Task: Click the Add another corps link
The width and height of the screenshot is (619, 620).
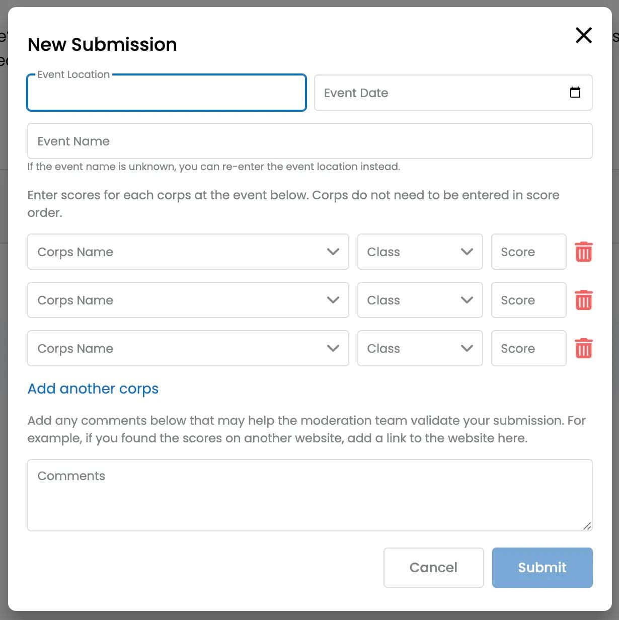Action: [x=93, y=389]
